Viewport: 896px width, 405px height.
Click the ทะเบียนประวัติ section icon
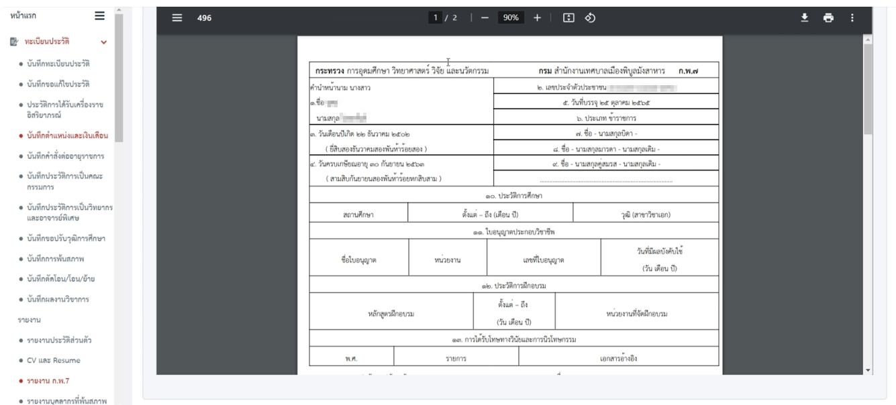click(x=14, y=42)
